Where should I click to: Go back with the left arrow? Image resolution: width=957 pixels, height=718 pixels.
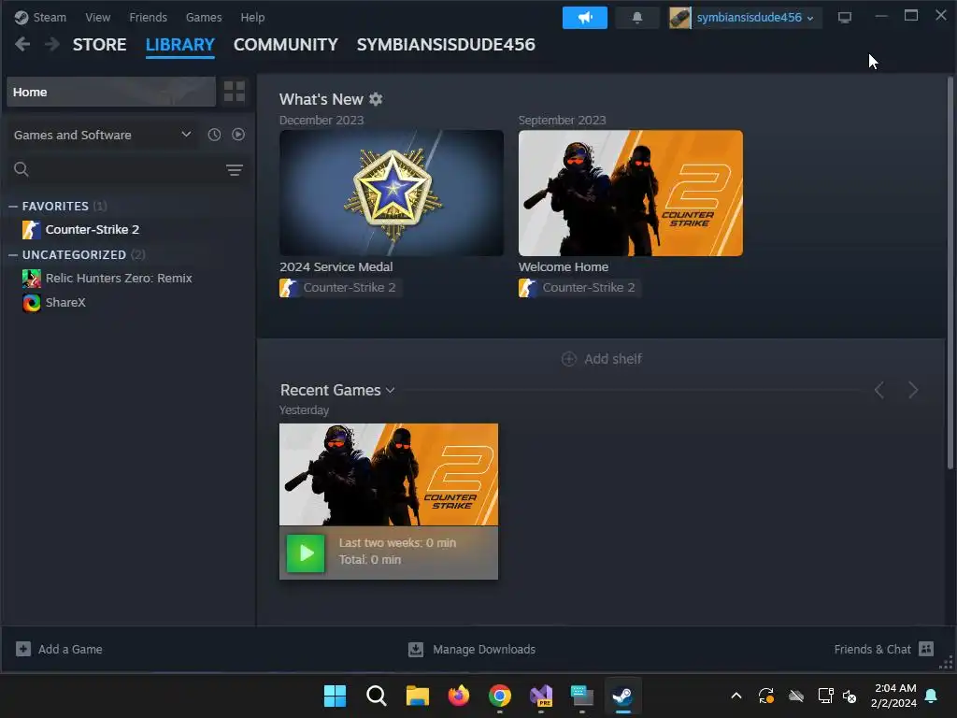click(x=22, y=44)
